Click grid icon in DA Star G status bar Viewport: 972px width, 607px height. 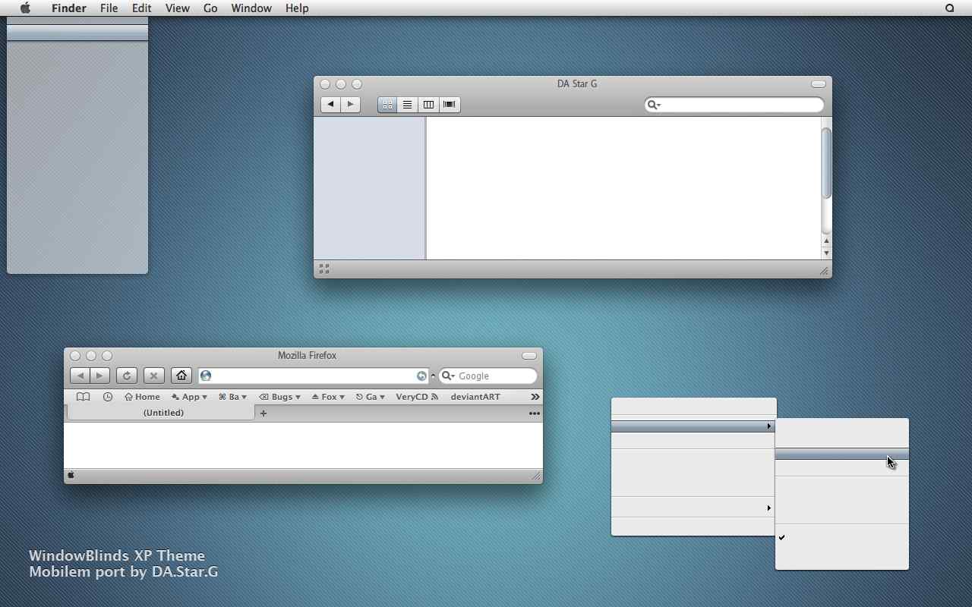pos(324,269)
